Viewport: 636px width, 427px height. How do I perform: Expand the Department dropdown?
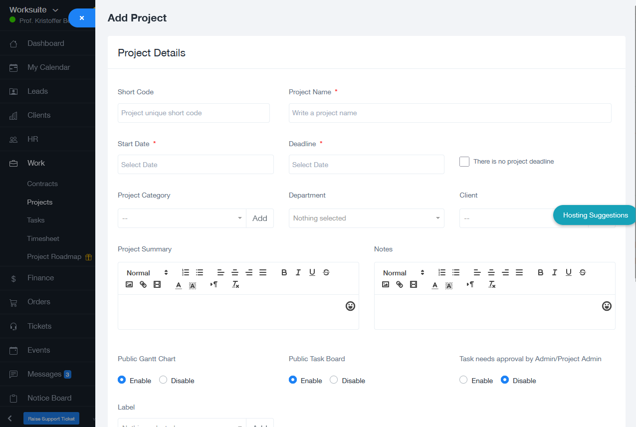(366, 218)
